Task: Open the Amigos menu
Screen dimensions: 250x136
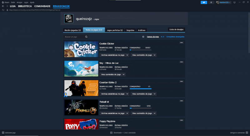Action: pyautogui.click(x=19, y=2)
